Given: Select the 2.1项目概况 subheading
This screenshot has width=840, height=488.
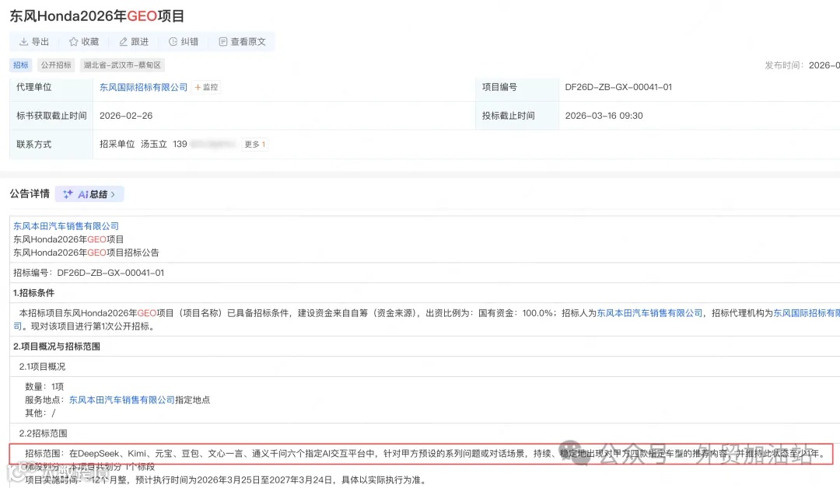Looking at the screenshot, I should pos(42,367).
